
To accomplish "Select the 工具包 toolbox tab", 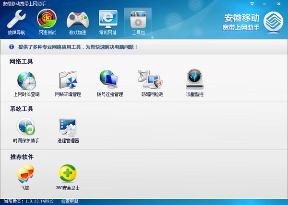I will tap(138, 22).
